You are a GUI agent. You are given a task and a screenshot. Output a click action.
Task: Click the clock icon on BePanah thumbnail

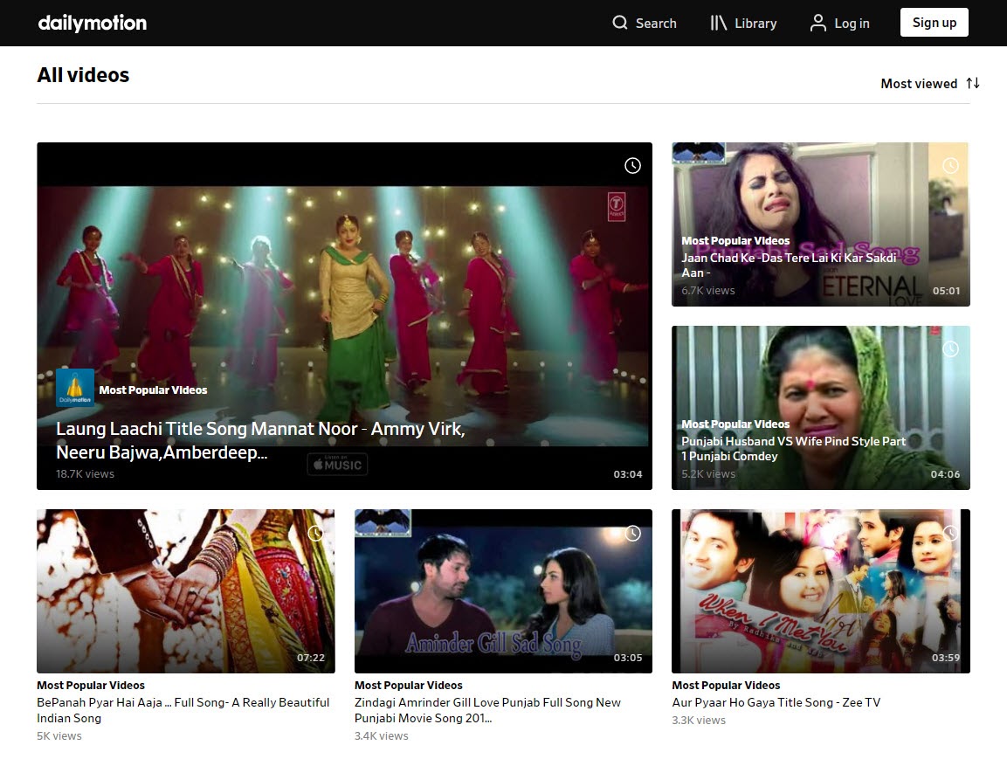click(x=314, y=532)
